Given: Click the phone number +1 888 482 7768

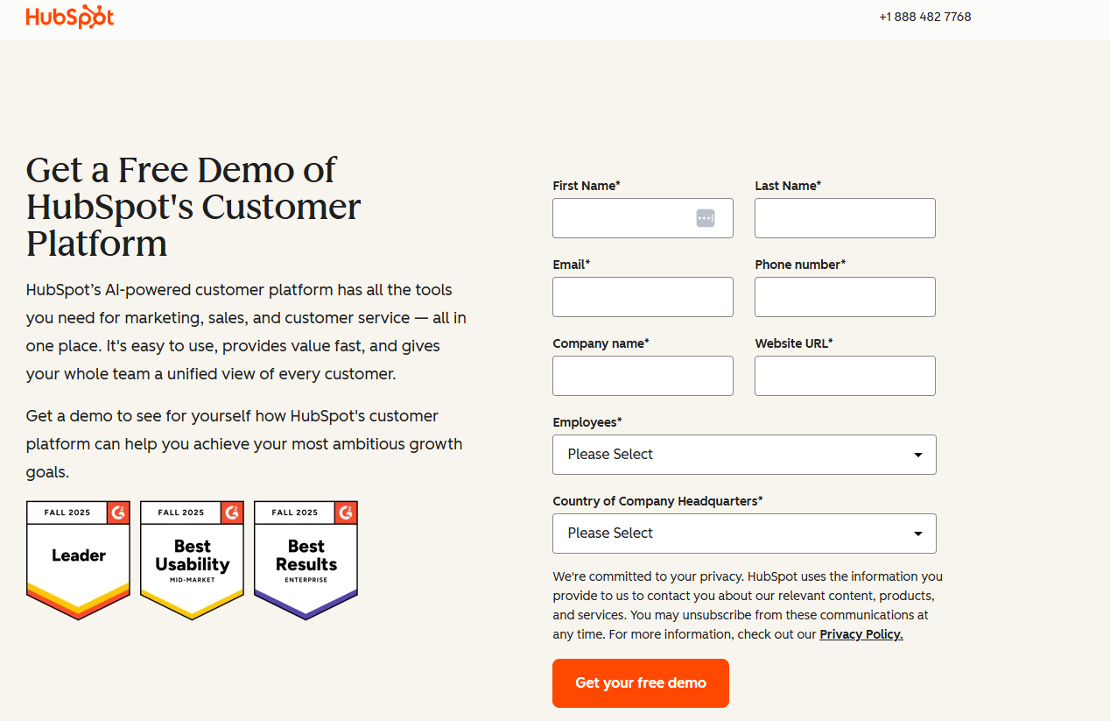Looking at the screenshot, I should coord(924,17).
